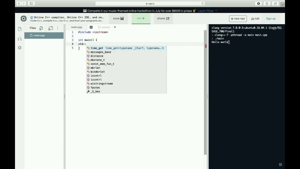Screen dimensions: 300x169
Task: Show details info icon for time_get
Action: pos(163,48)
